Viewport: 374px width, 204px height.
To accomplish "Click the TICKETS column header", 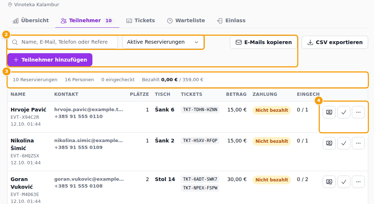I will [191, 94].
